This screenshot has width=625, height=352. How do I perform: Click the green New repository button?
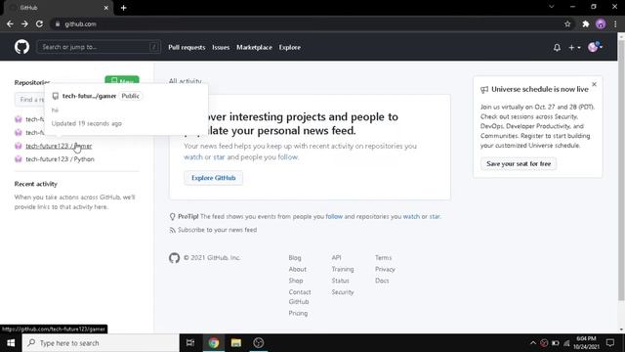point(122,80)
